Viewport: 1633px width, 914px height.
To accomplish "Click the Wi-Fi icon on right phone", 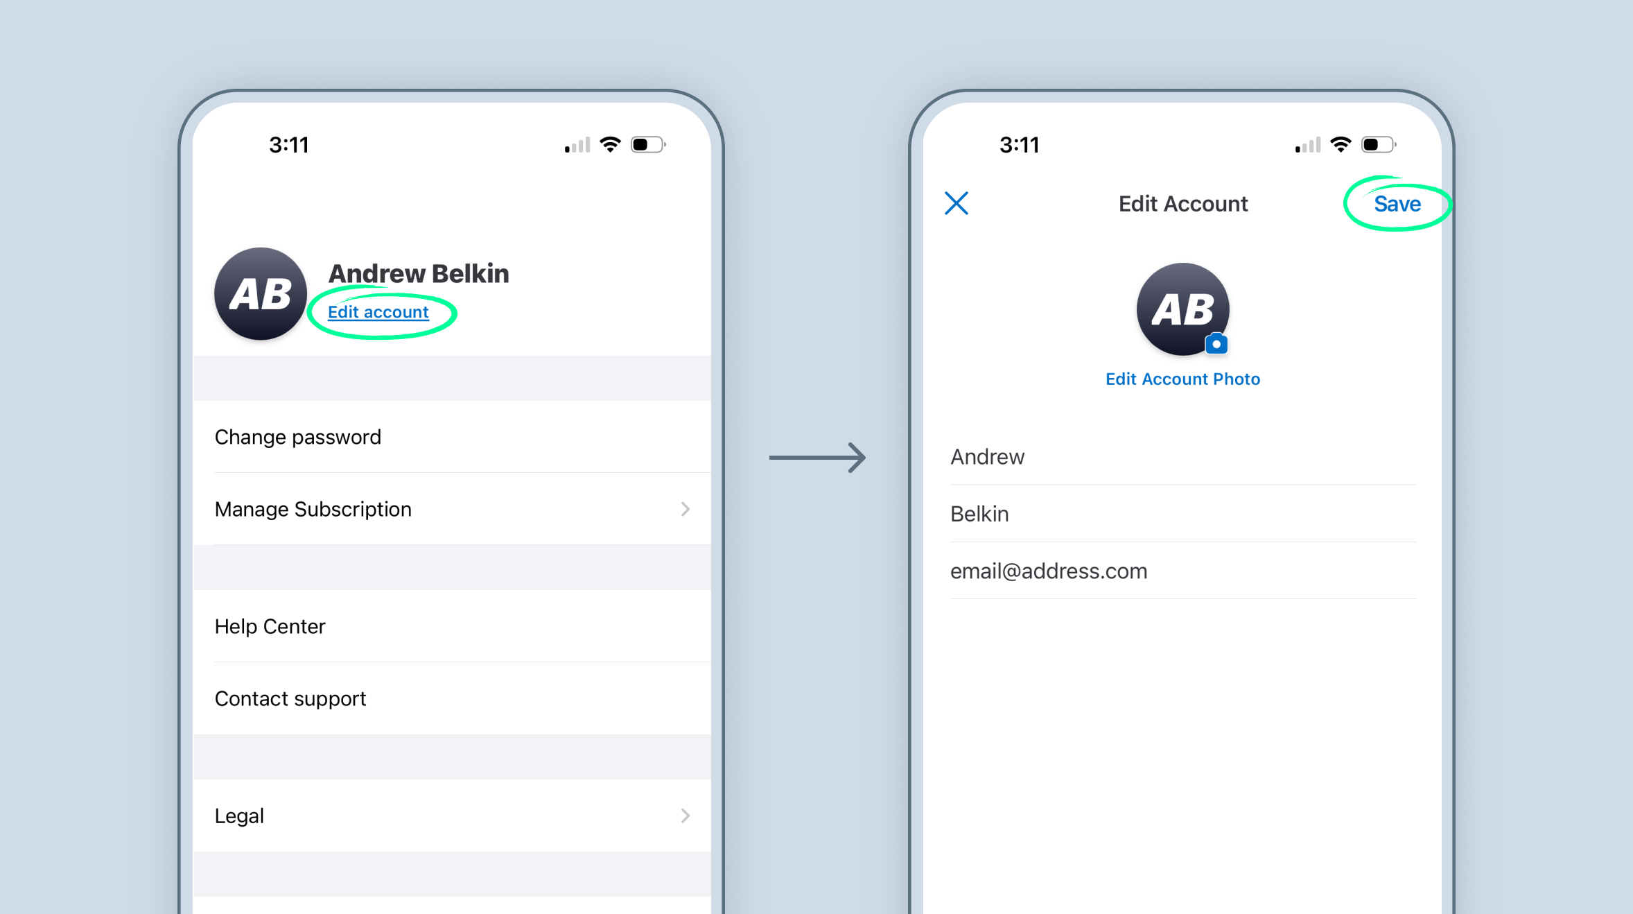I will point(1341,144).
